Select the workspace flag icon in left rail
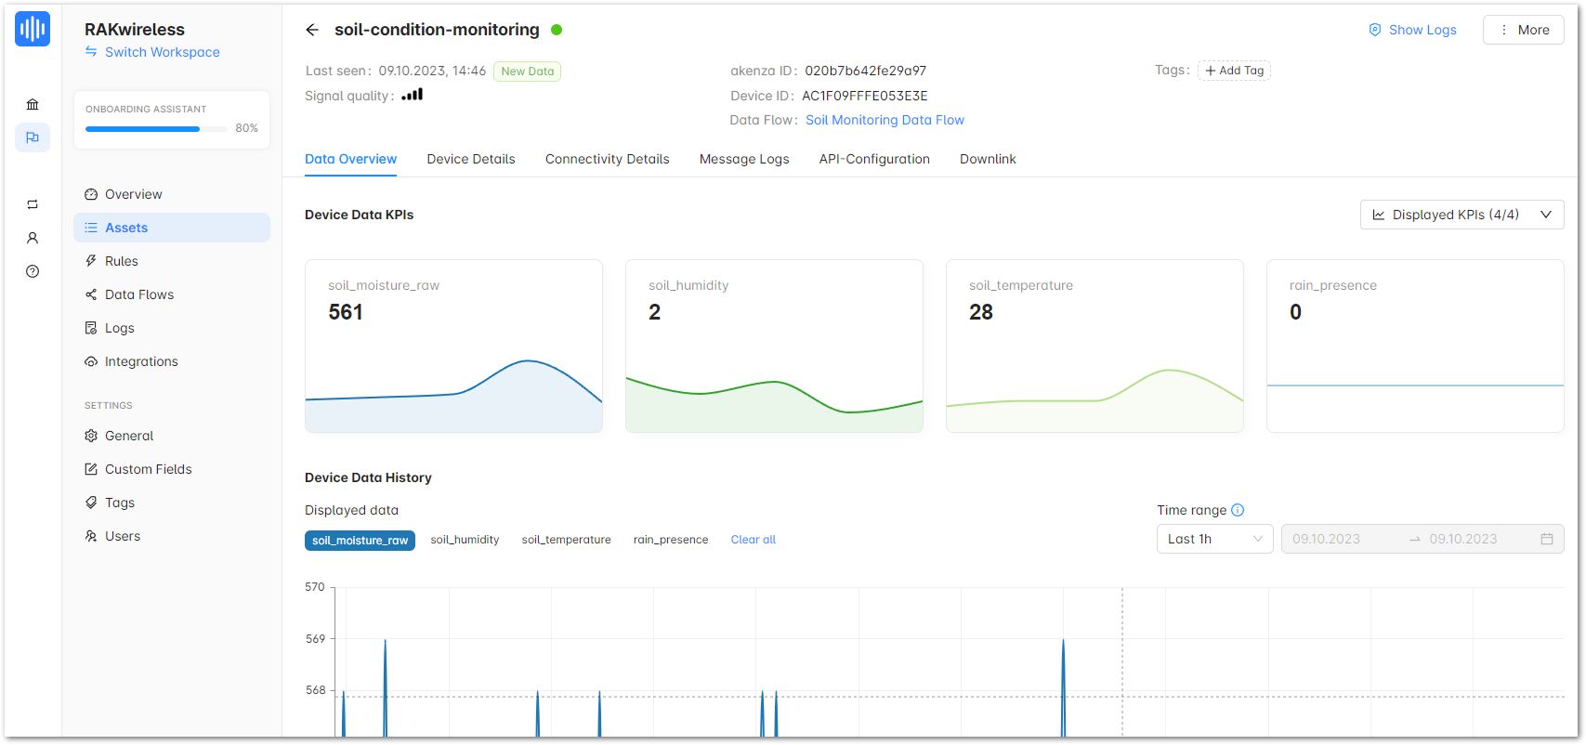The image size is (1586, 745). (x=33, y=137)
